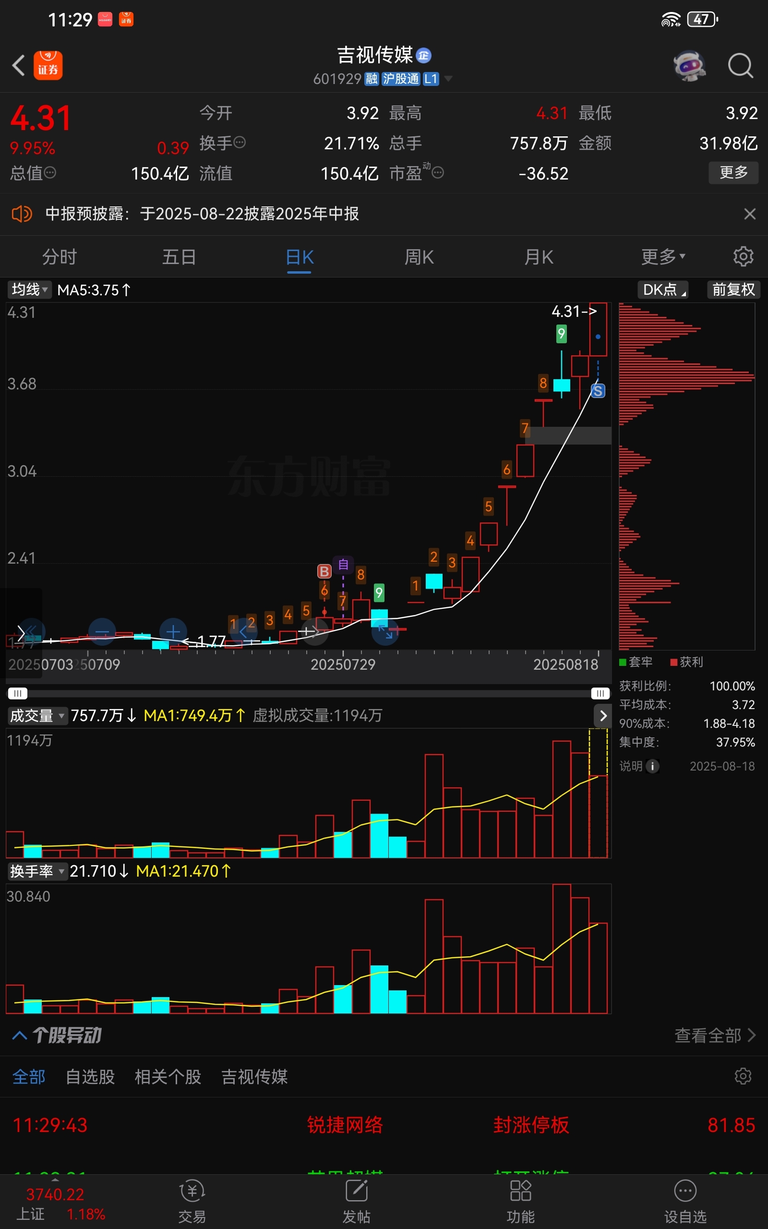Image resolution: width=768 pixels, height=1229 pixels.
Task: Open chart settings gear icon
Action: pos(743,257)
